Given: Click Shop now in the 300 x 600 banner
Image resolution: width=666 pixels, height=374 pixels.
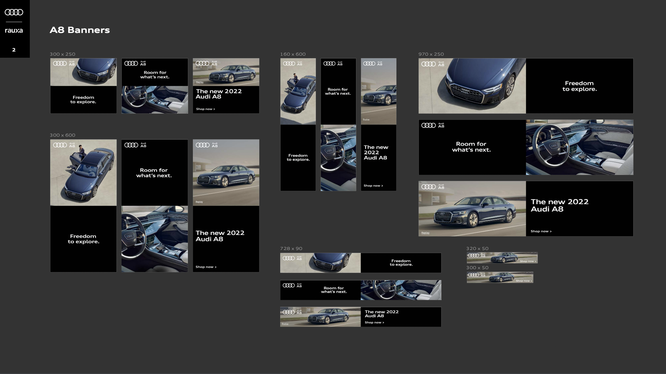Looking at the screenshot, I should (206, 267).
